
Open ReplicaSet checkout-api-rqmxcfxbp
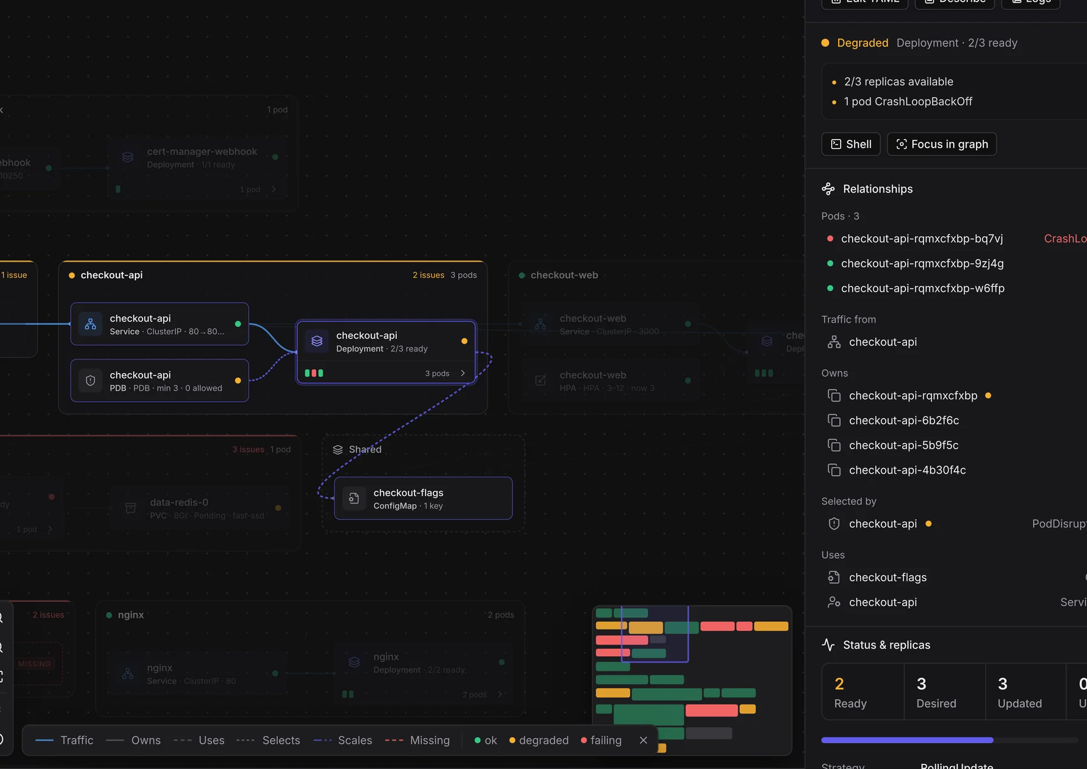913,395
